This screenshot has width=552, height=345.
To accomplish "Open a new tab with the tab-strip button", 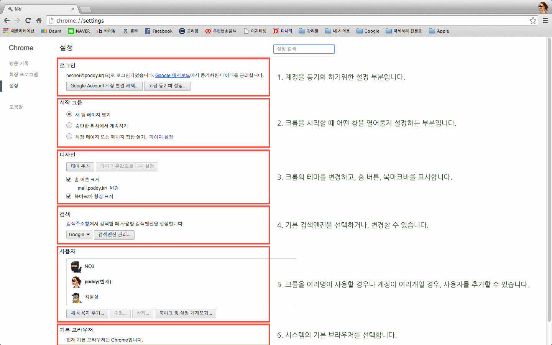I will click(x=85, y=9).
